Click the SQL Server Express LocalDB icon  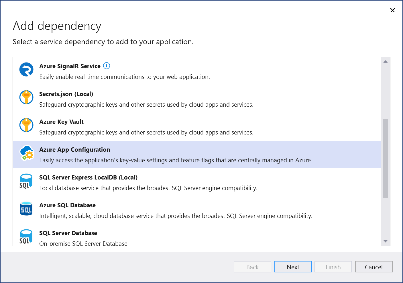[x=26, y=181]
